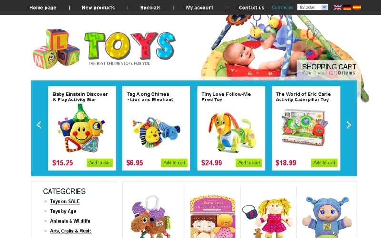The height and width of the screenshot is (238, 381).
Task: Switch language using the UK flag icon
Action: pyautogui.click(x=338, y=7)
